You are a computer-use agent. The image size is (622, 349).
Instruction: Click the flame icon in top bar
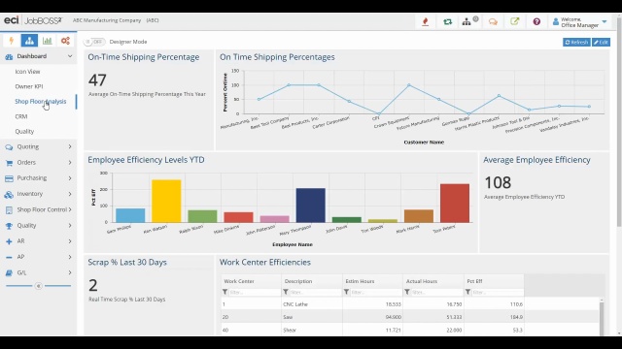pos(426,21)
